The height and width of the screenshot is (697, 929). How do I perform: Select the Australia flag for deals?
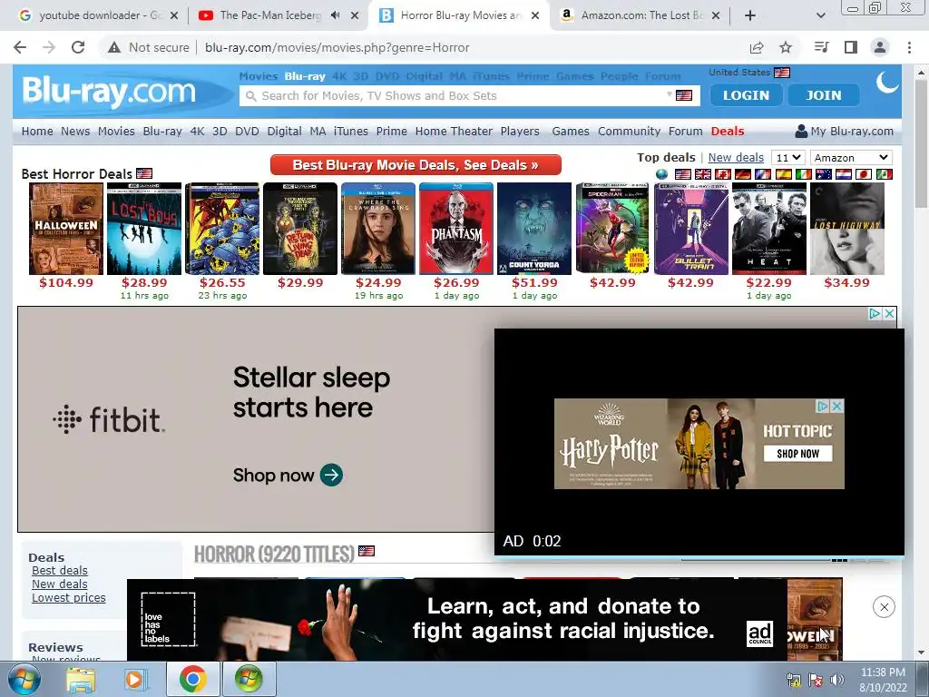824,173
